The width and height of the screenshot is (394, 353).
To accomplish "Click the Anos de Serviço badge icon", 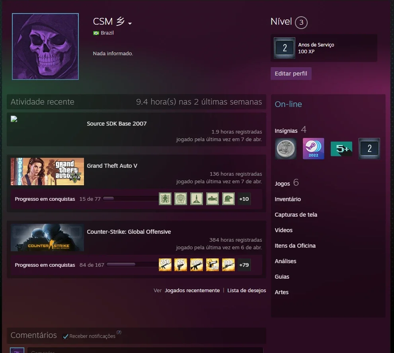I will point(285,48).
